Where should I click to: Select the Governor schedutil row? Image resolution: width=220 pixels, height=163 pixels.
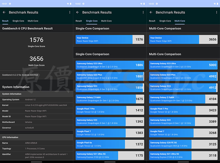(x=37, y=128)
